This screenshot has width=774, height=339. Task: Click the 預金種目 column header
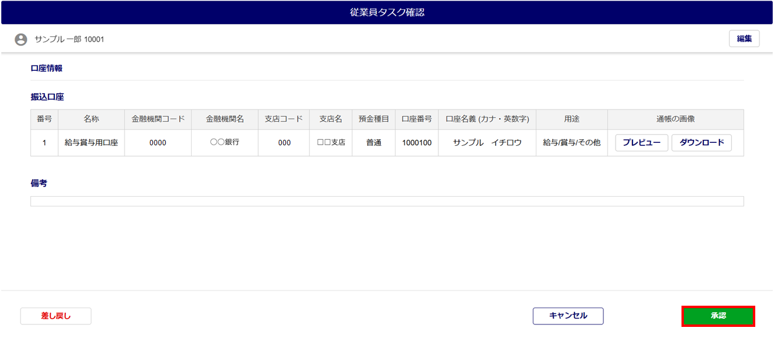tap(374, 119)
